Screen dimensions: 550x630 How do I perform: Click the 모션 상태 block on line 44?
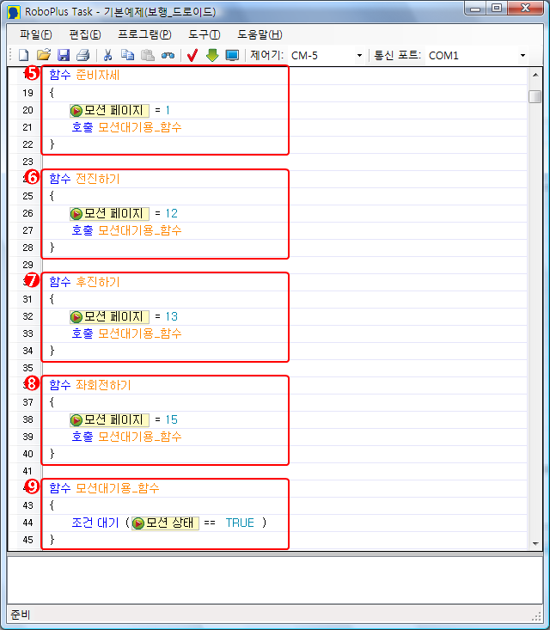pos(165,523)
